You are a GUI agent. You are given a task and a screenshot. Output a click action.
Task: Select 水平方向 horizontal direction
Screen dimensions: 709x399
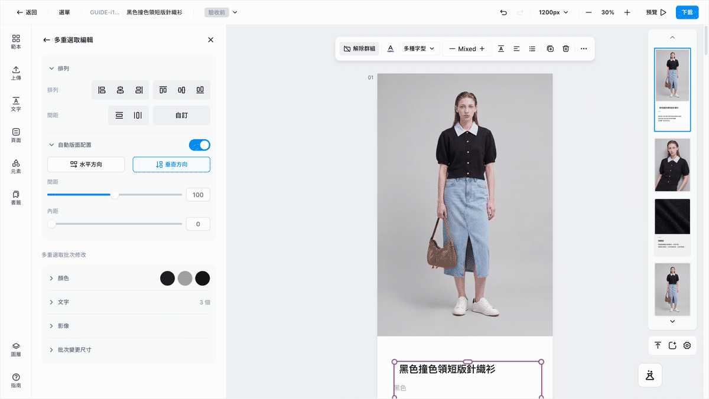coord(86,165)
